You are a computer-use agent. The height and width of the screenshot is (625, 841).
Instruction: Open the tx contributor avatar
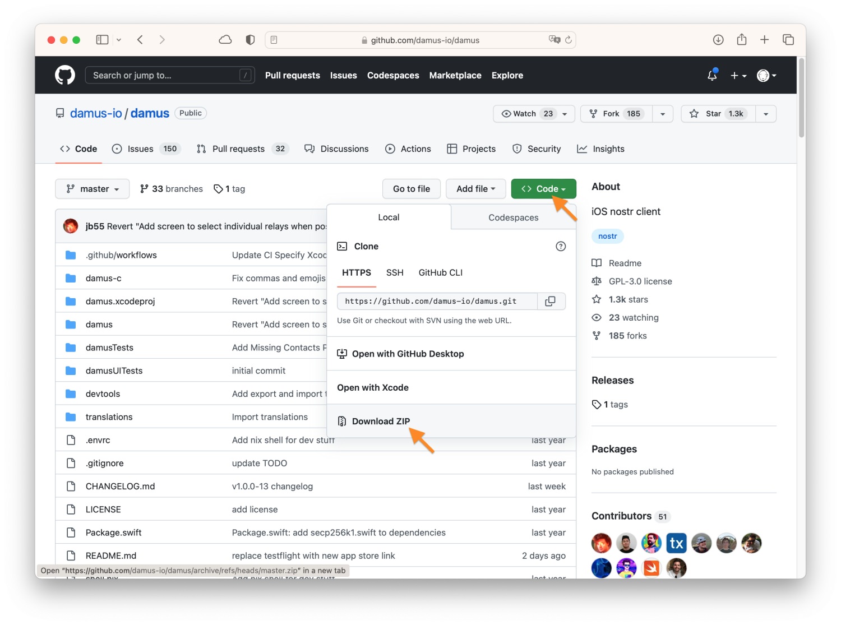click(677, 543)
